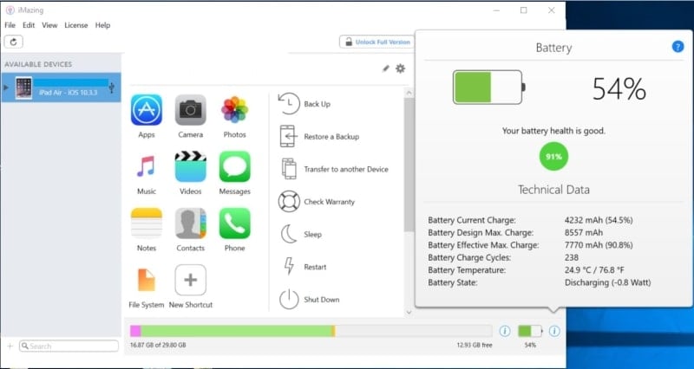Screen dimensions: 694x369
Task: Open the View menu
Action: [x=49, y=25]
